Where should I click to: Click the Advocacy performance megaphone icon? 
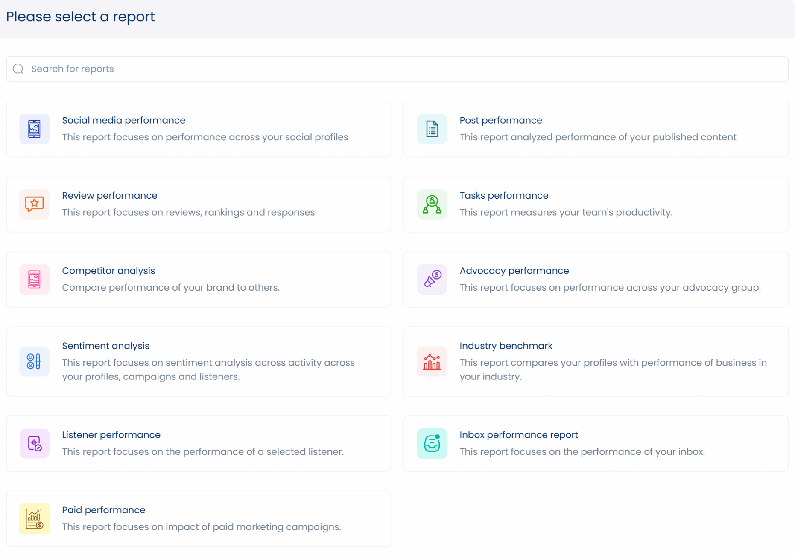click(x=432, y=279)
